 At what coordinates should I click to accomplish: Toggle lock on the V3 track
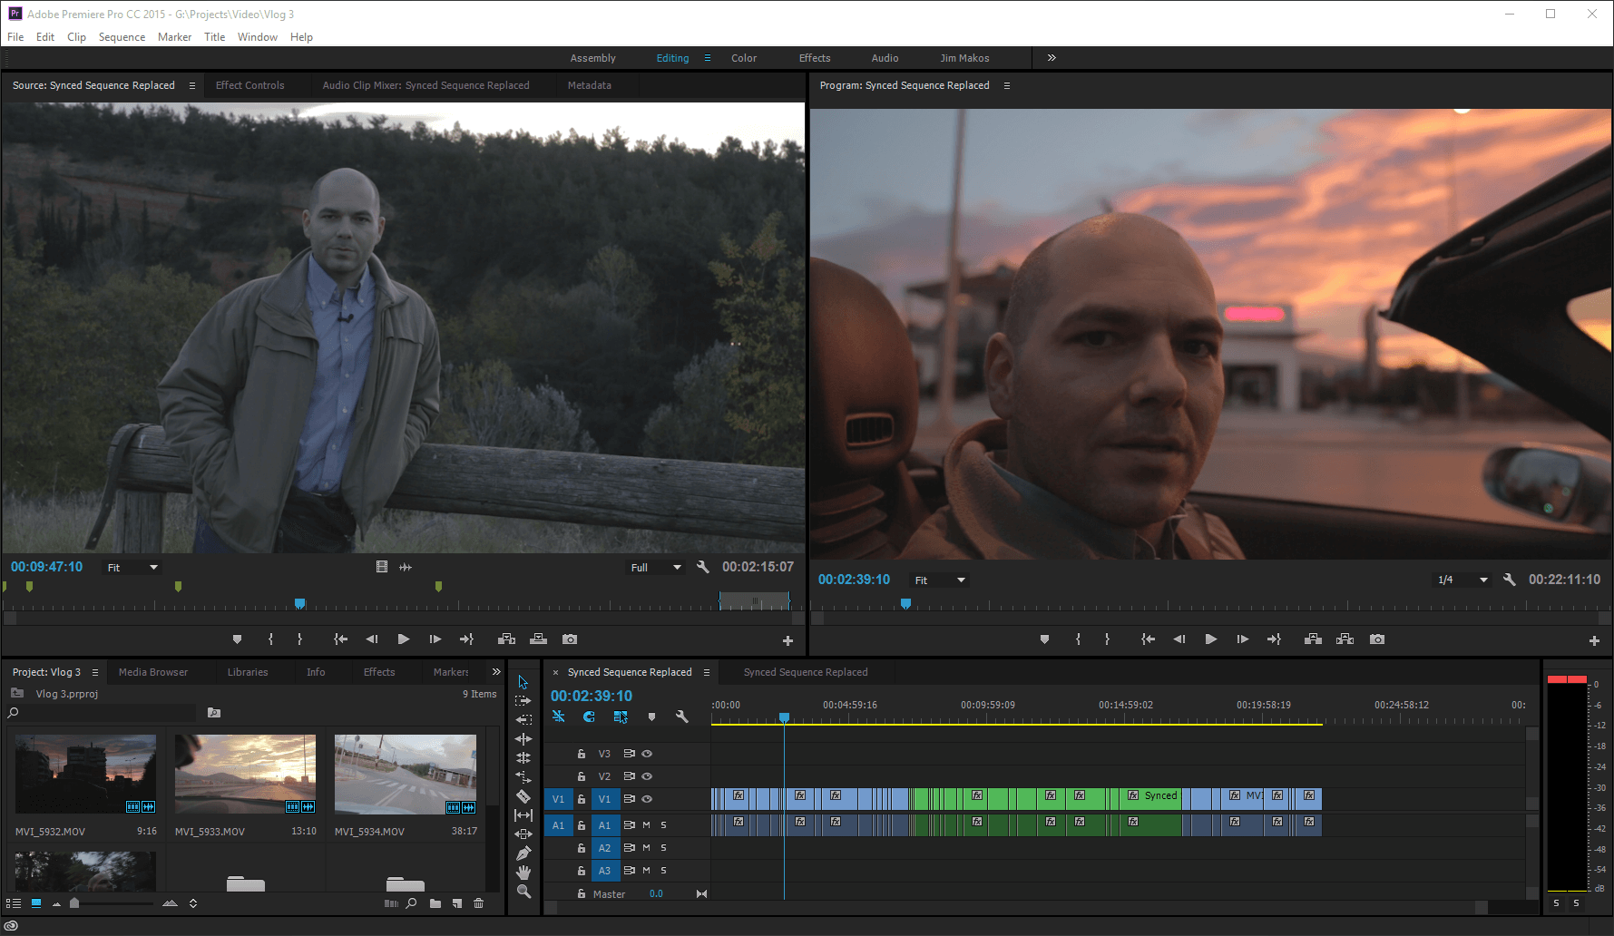[582, 754]
